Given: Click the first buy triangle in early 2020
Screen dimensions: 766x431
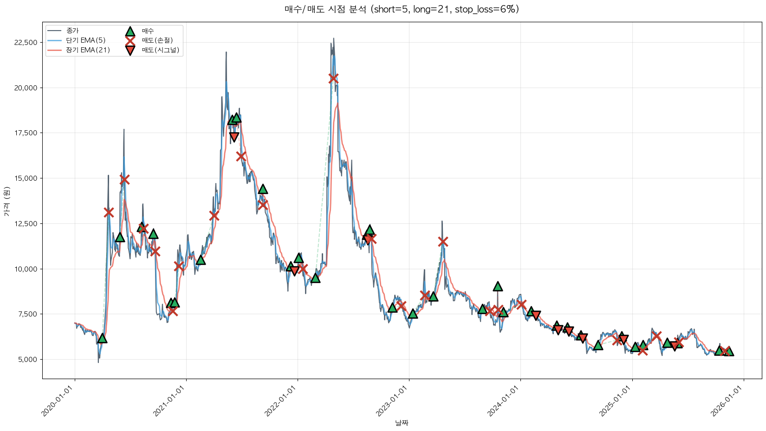Looking at the screenshot, I should [102, 338].
